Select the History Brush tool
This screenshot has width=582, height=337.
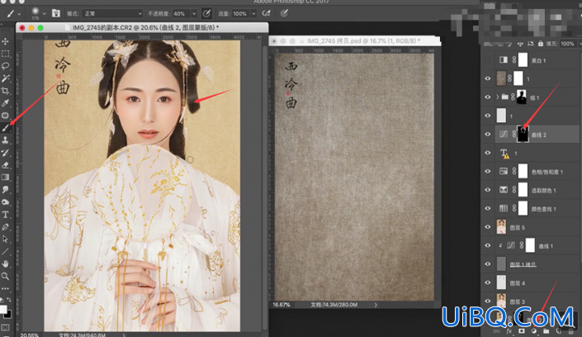click(5, 153)
